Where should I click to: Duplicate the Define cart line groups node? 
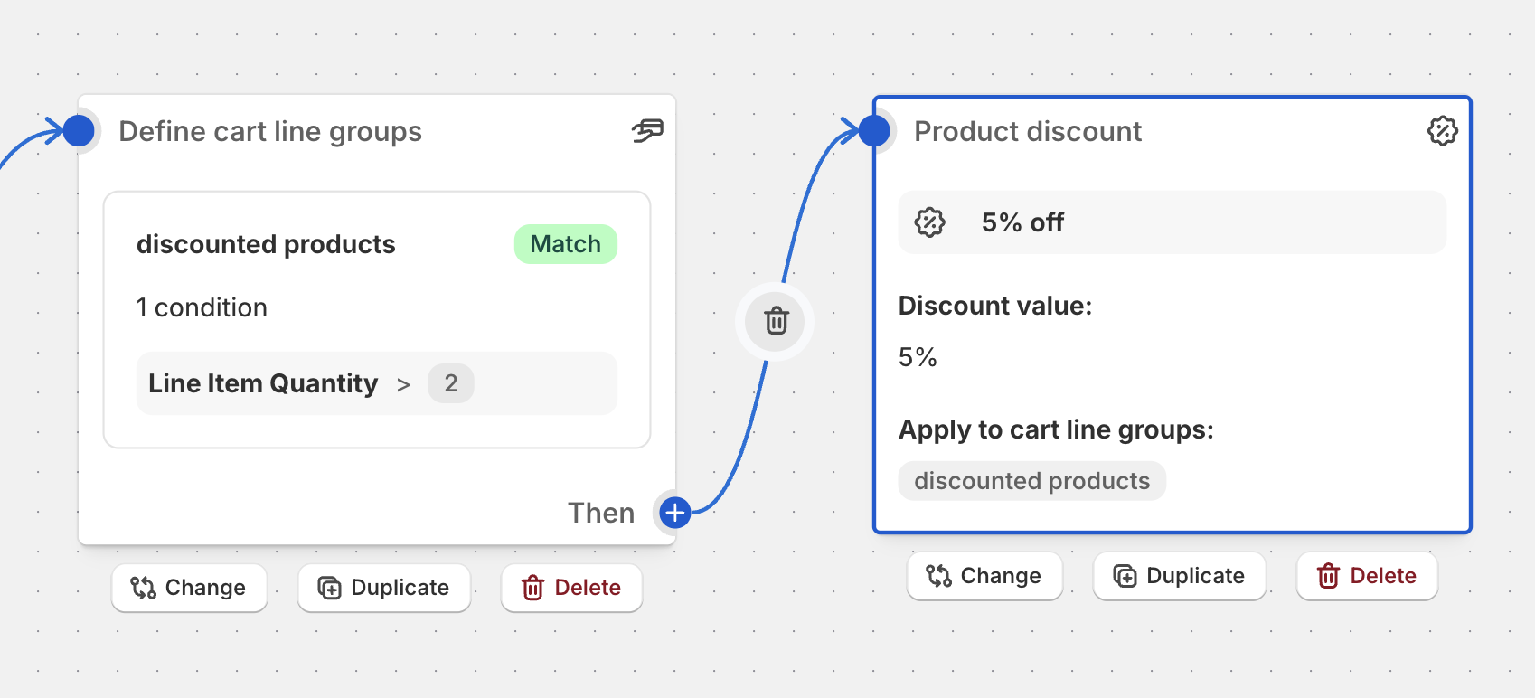(x=384, y=588)
